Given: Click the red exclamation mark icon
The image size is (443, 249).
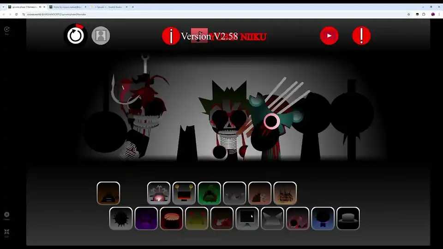Looking at the screenshot, I should tap(361, 36).
